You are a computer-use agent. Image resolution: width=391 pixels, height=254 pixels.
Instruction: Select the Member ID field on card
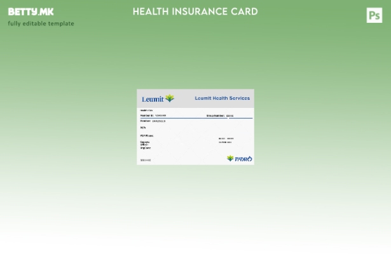[153, 116]
